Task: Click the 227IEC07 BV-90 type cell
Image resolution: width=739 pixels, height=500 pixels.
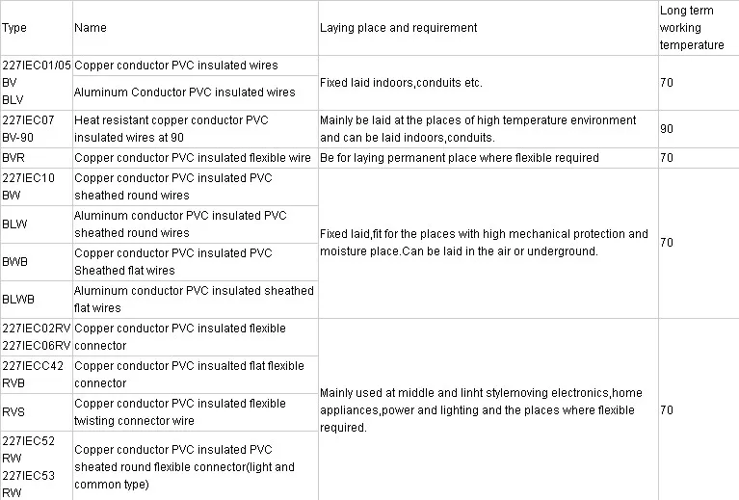Action: [x=29, y=129]
